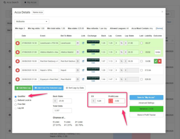Select the Lay All option
Image resolution: width=180 pixels, height=139 pixels.
[x=16, y=108]
